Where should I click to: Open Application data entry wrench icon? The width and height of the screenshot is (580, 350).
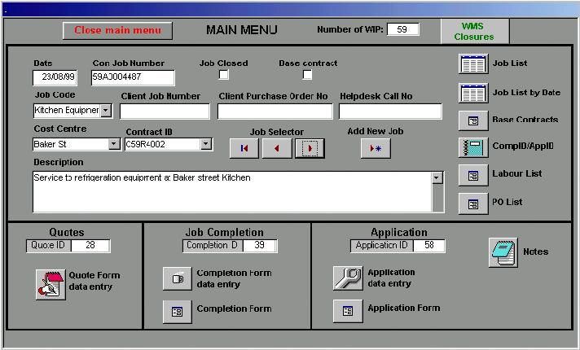click(348, 278)
